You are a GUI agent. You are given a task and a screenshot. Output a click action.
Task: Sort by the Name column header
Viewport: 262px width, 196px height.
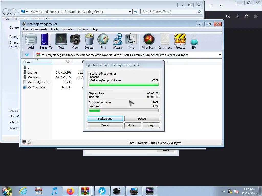tap(37, 62)
